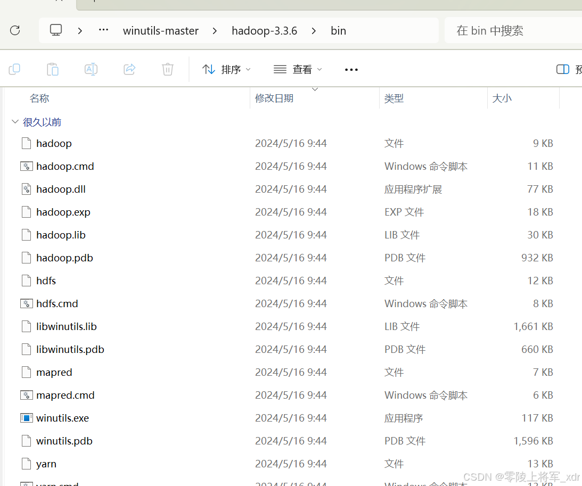Toggle the preview pane icon
The image size is (582, 486).
[x=563, y=69]
